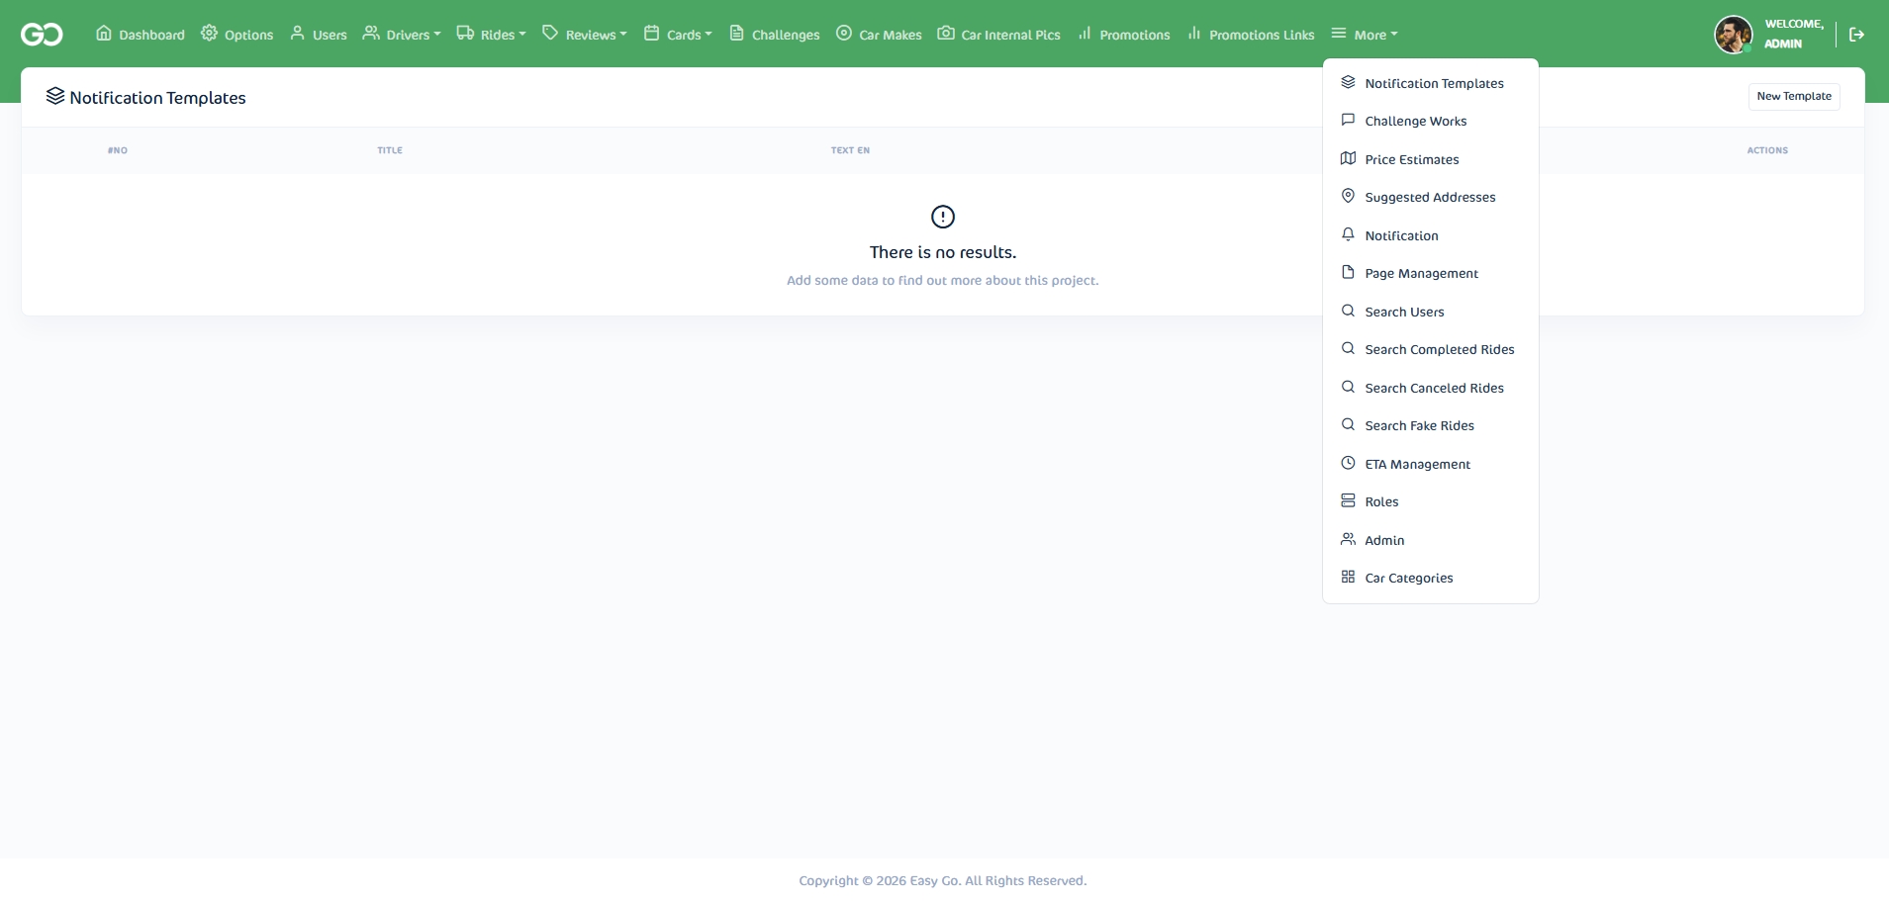
Task: Open the Challenges document icon
Action: (736, 33)
